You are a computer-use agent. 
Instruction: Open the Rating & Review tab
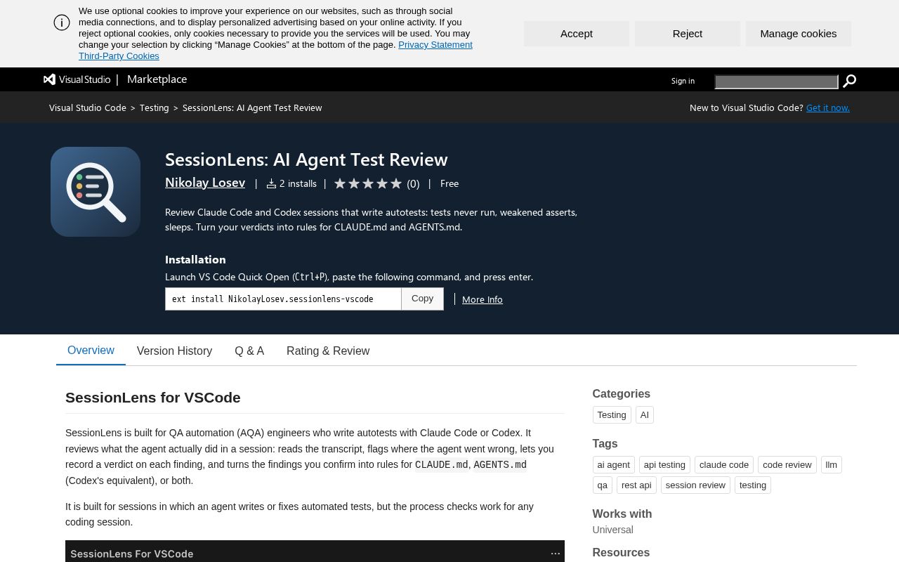tap(328, 351)
